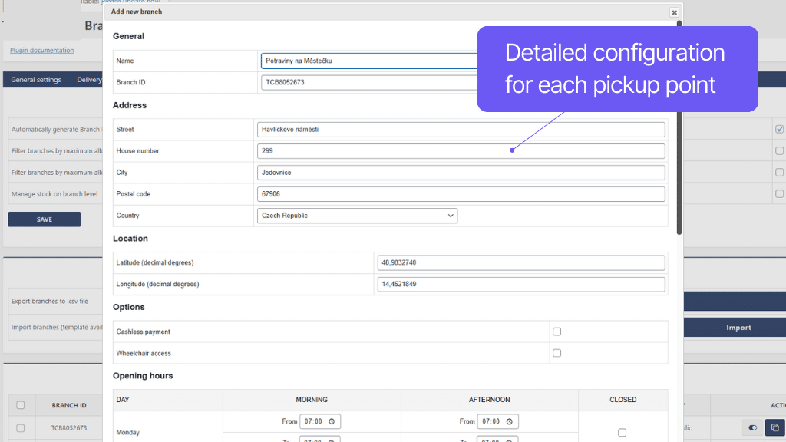Click the dialog's vertical scrollbar

(x=679, y=128)
